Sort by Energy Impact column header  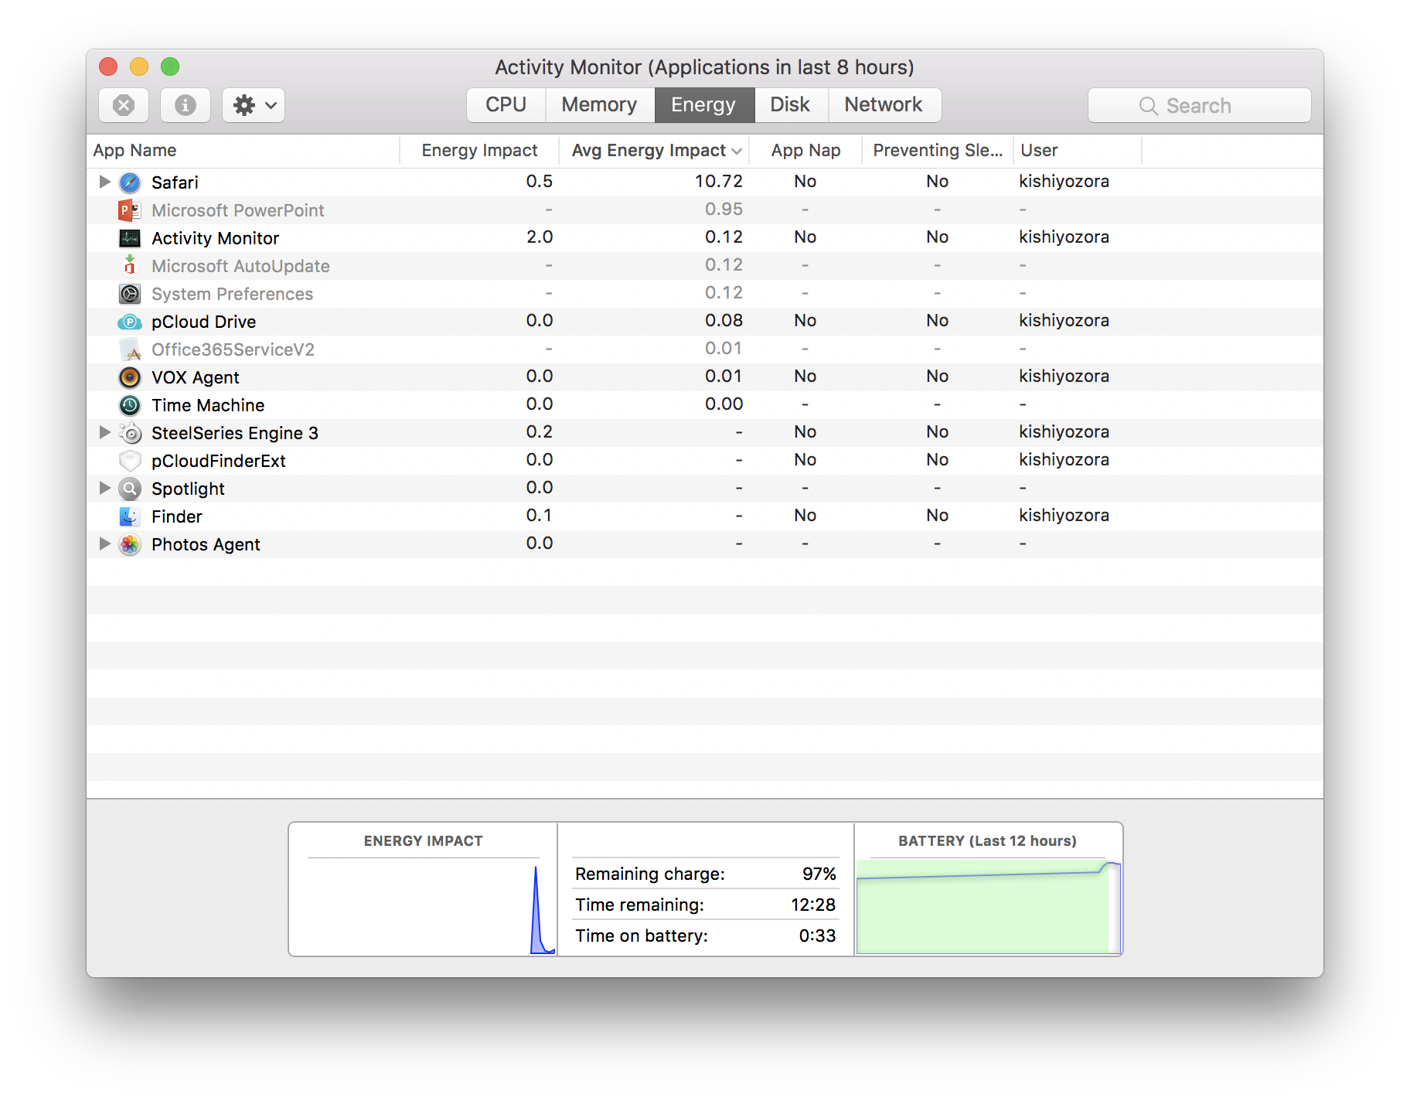coord(479,151)
